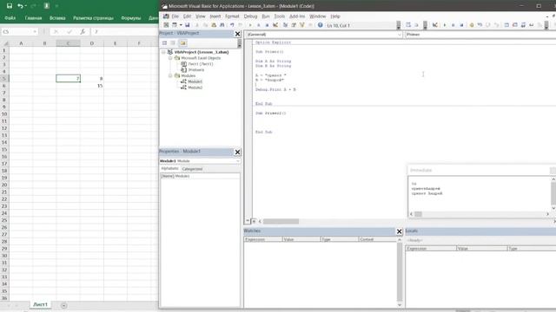Click View Code icon in Project panel
The height and width of the screenshot is (312, 556).
[164, 42]
